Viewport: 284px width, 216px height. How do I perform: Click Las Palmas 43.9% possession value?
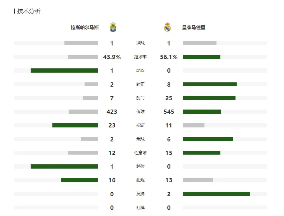coord(112,57)
